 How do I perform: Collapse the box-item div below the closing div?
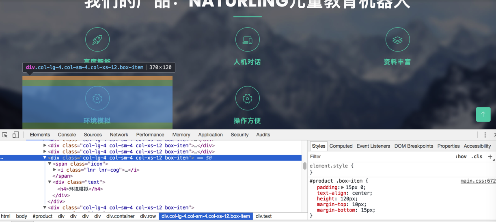45,208
